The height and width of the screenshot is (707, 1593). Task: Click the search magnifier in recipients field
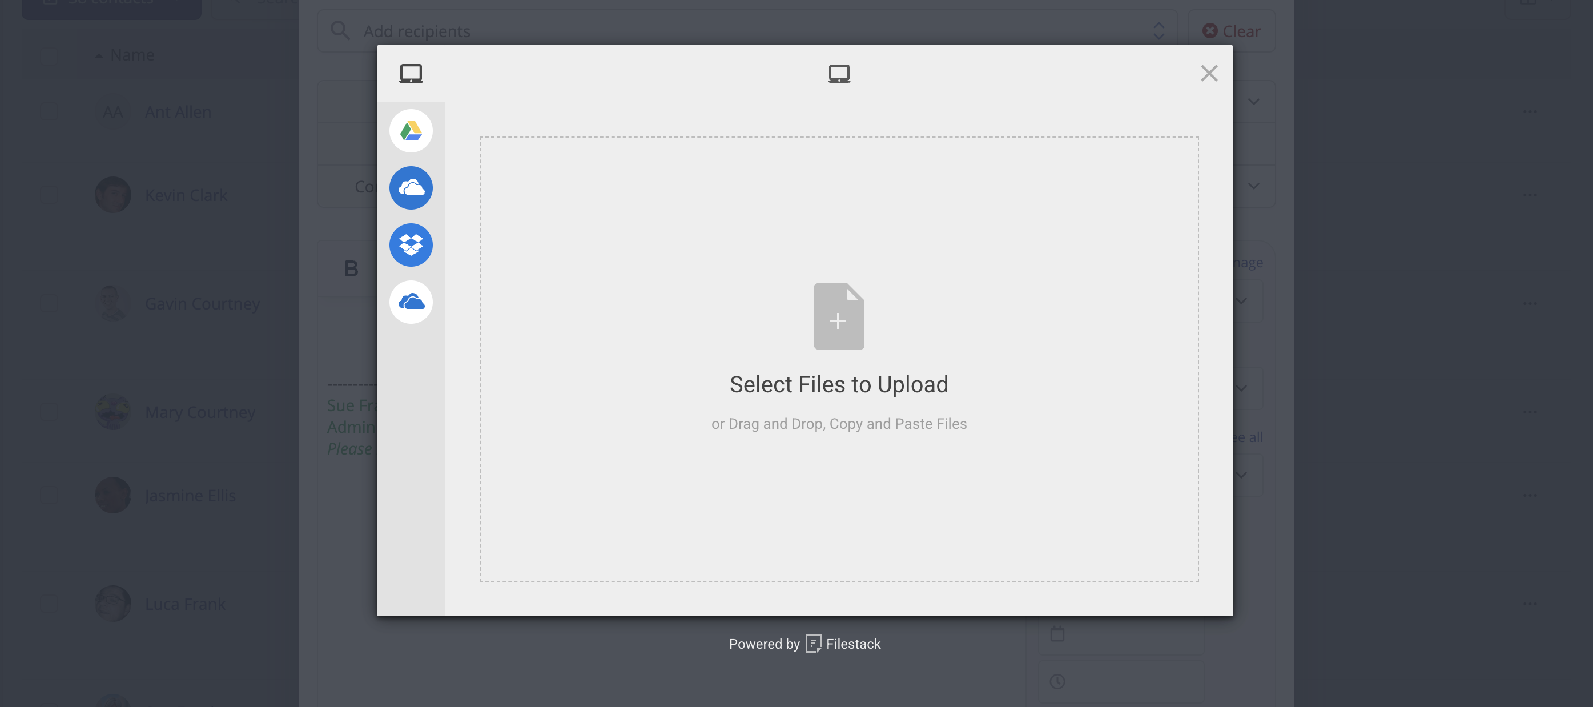[x=340, y=30]
